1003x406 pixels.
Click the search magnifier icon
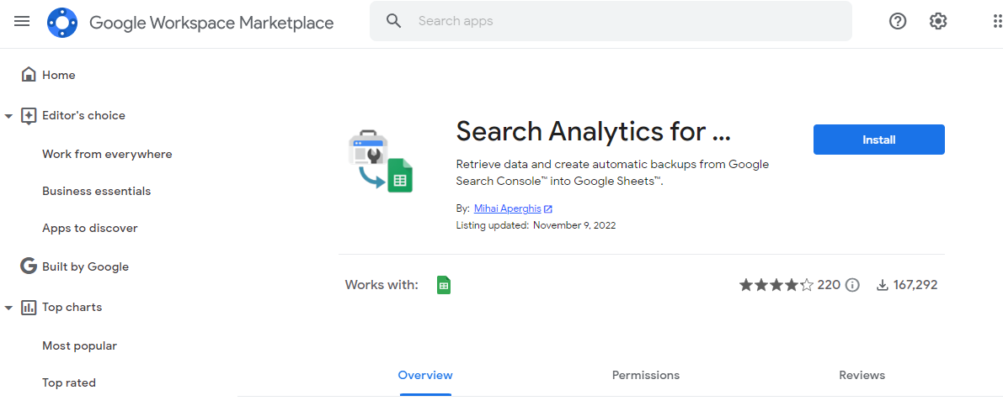point(394,21)
